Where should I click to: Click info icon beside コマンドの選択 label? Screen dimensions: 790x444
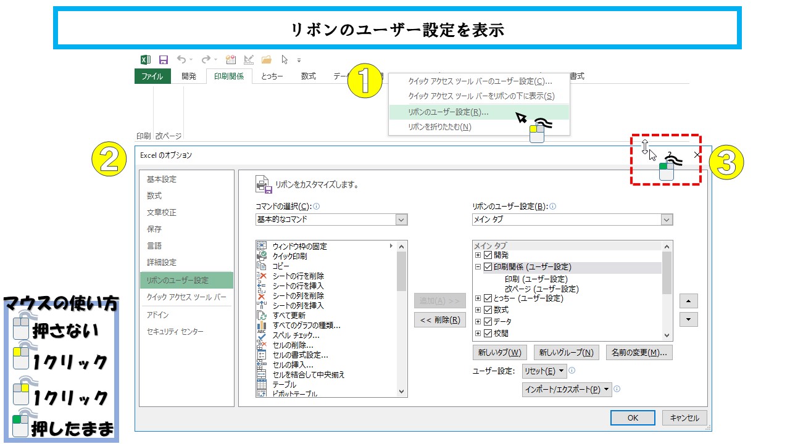click(x=317, y=207)
